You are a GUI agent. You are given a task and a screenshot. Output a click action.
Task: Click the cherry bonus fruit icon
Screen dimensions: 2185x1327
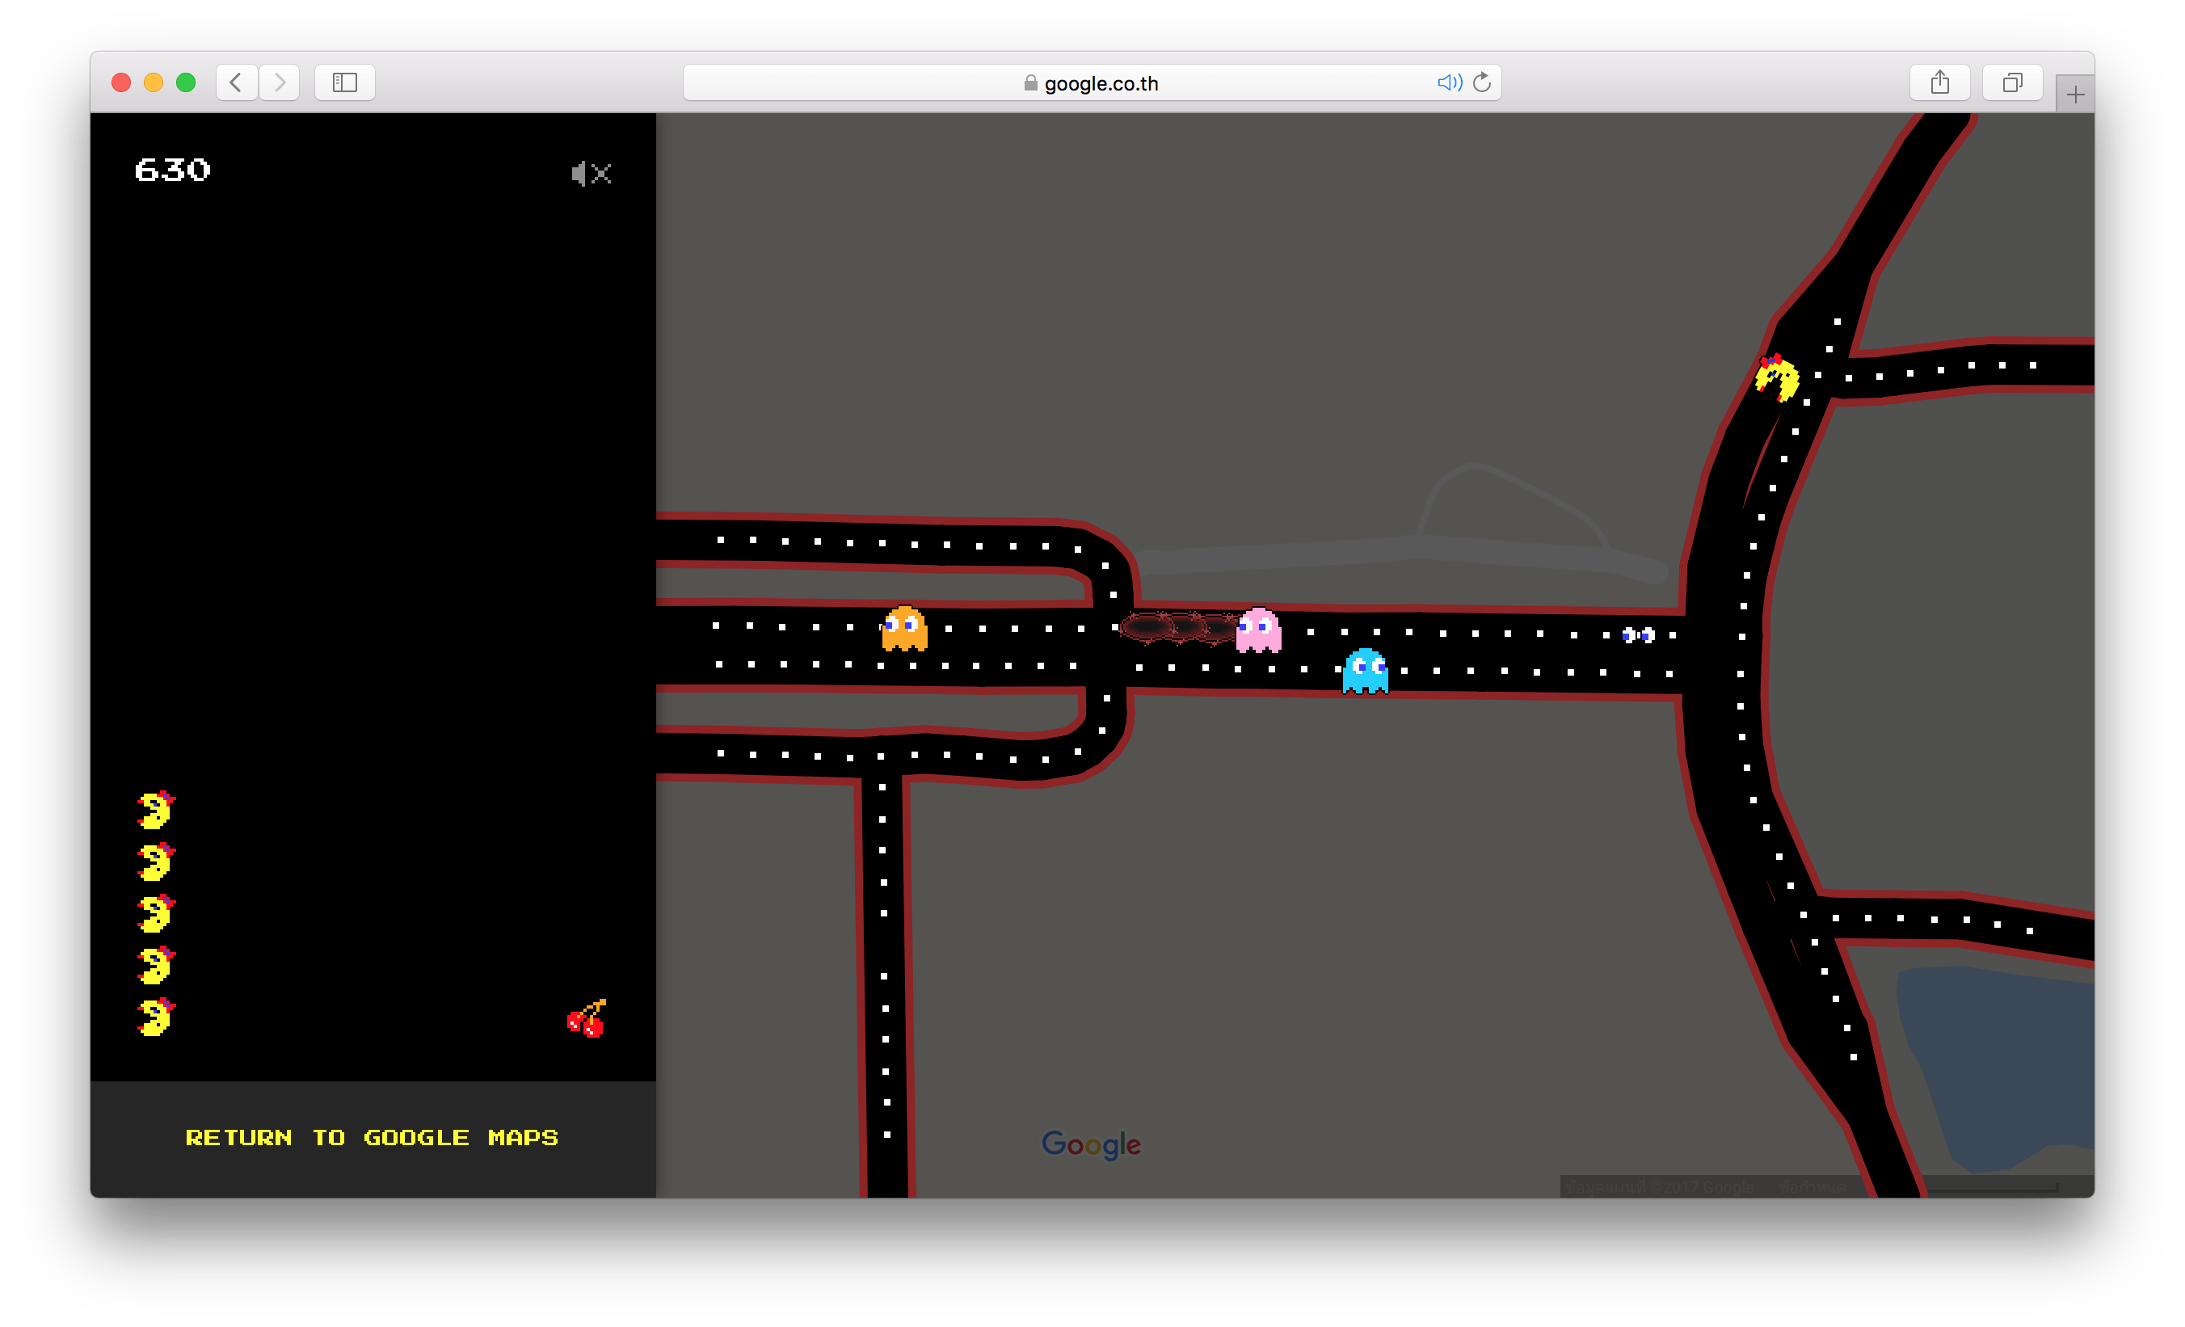tap(587, 1018)
